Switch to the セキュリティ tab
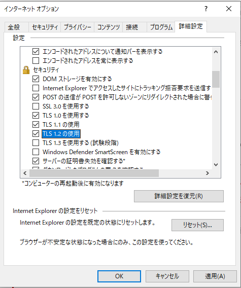The width and height of the screenshot is (241, 288). tap(45, 27)
